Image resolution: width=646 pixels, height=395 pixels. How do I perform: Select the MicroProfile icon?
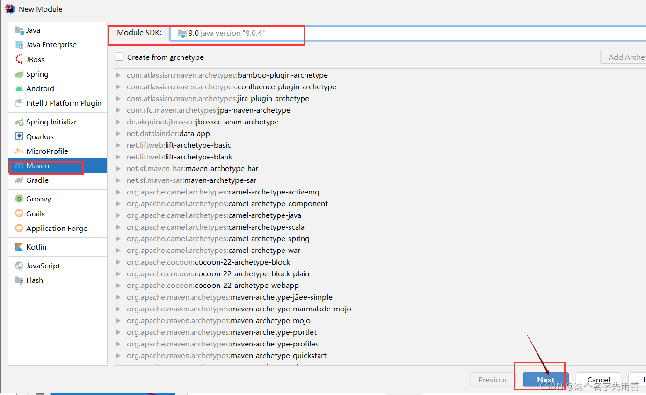(19, 151)
